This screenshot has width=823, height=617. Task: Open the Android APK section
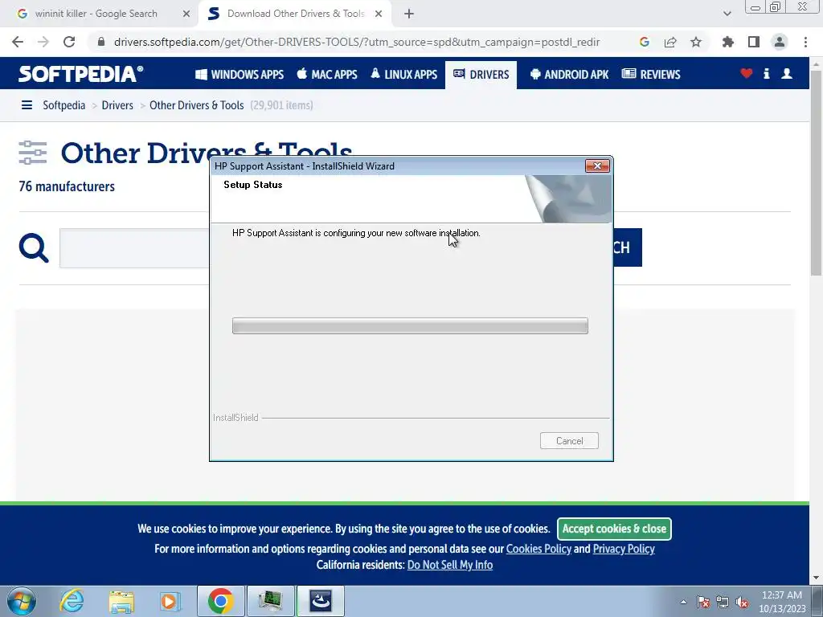coord(570,75)
